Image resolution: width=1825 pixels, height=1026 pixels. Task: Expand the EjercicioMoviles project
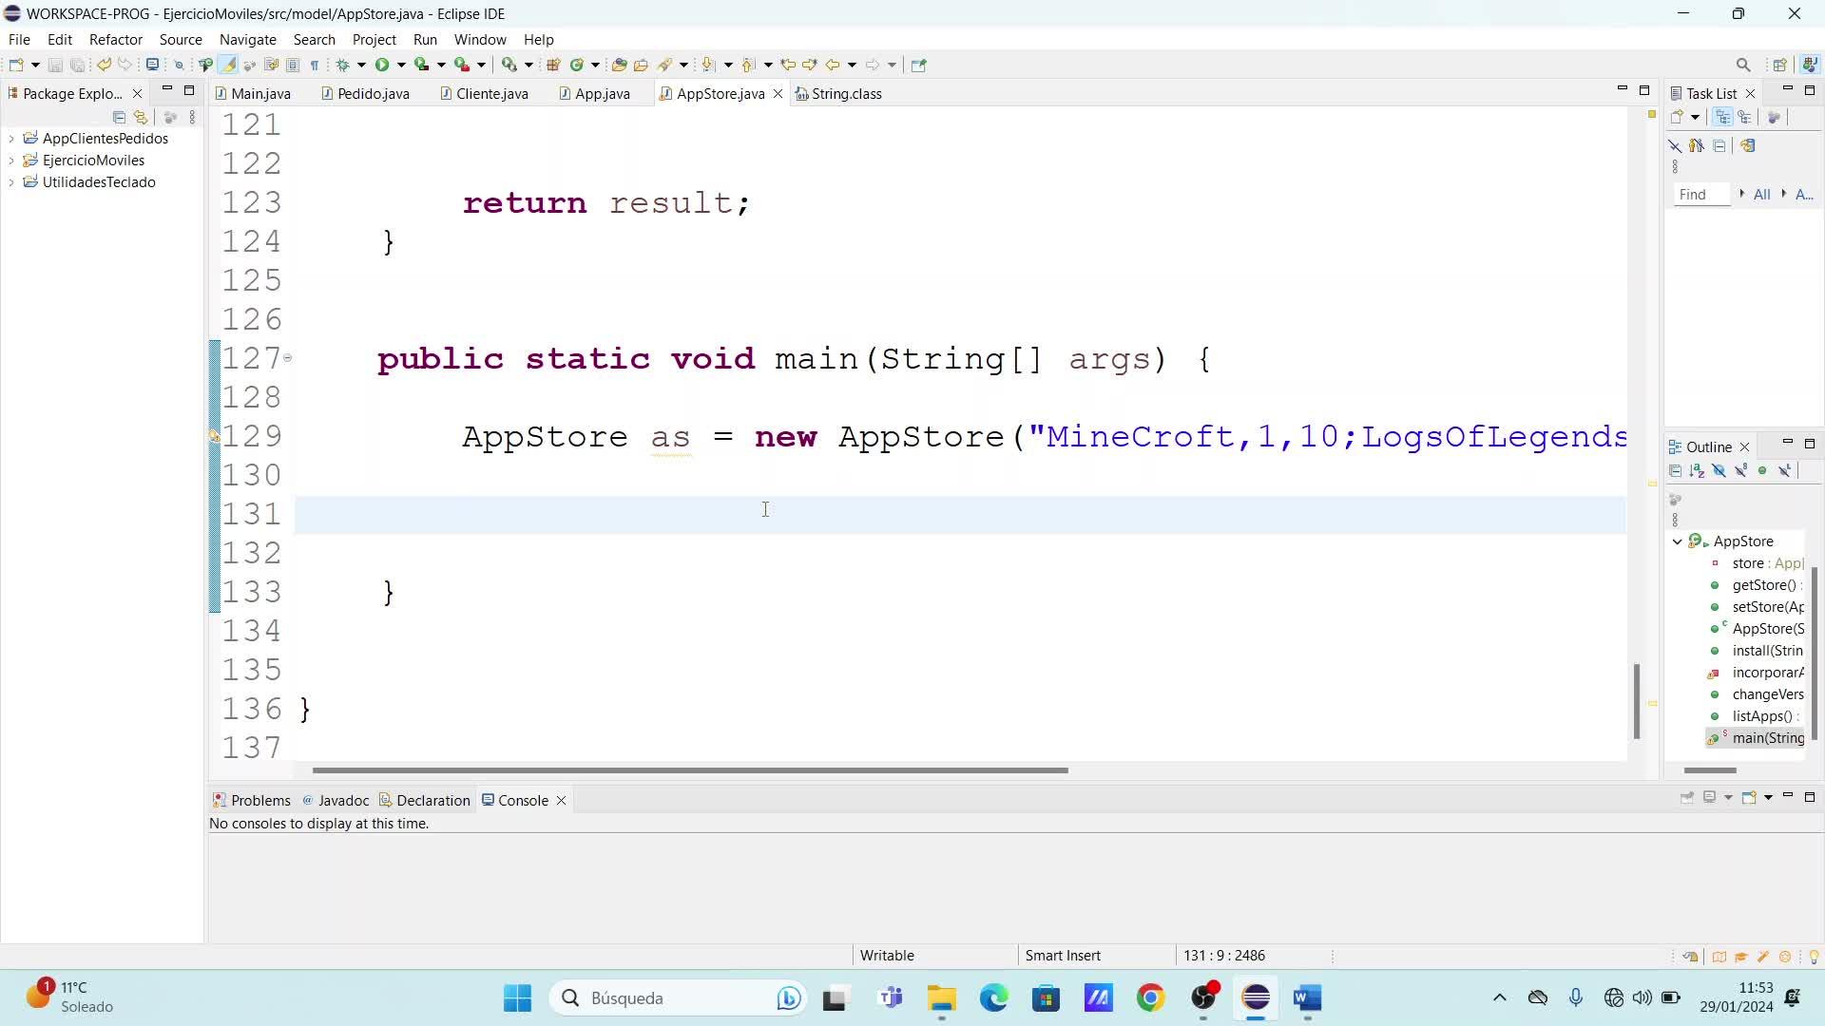coord(11,161)
